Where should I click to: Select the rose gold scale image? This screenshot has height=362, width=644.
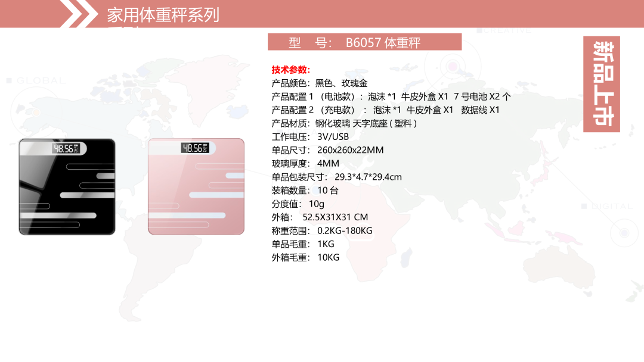click(x=196, y=186)
